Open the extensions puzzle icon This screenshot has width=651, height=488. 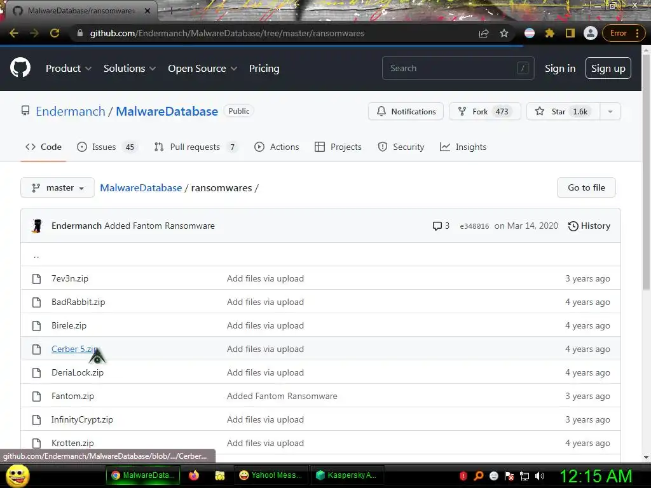tap(550, 33)
